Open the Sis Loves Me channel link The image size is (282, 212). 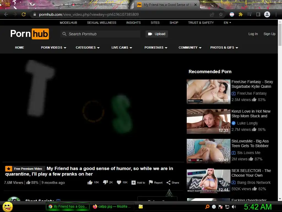[x=249, y=153]
